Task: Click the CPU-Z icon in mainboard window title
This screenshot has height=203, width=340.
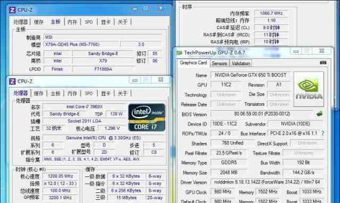Action: (x=12, y=10)
